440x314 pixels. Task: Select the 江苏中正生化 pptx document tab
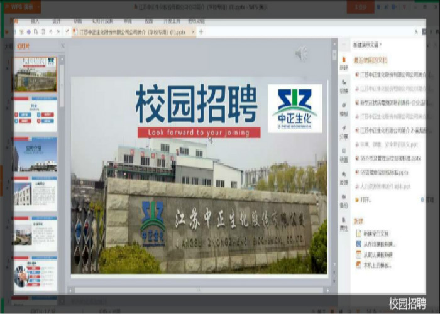click(133, 32)
